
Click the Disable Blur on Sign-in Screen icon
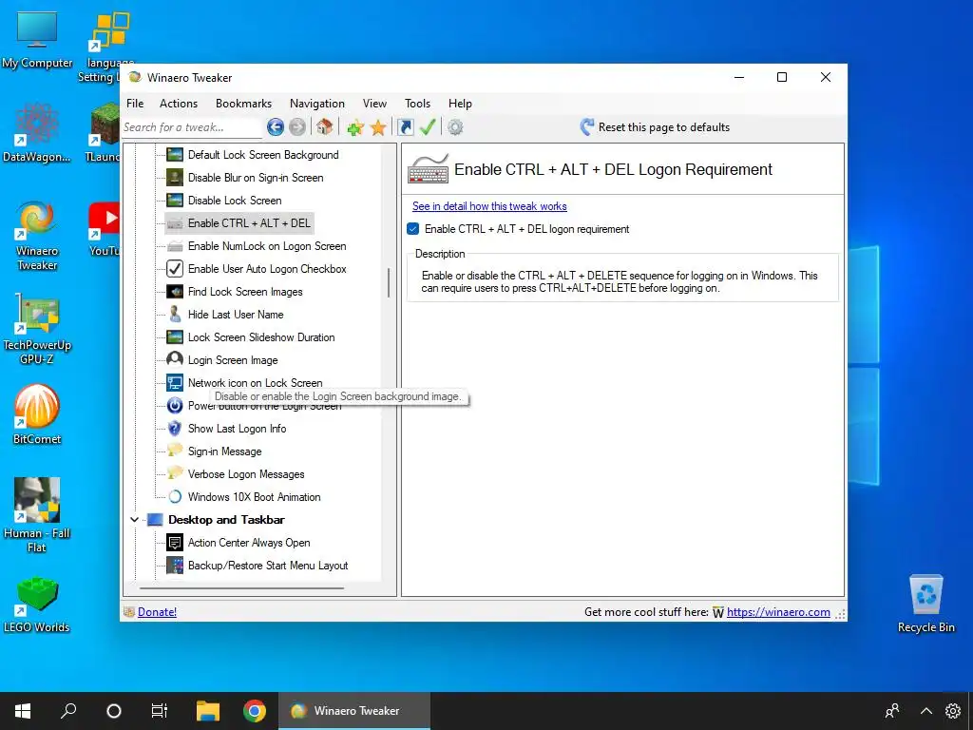tap(175, 178)
